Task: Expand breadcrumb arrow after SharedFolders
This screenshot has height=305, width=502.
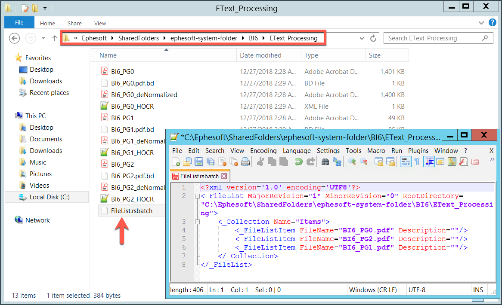Action: [x=164, y=38]
